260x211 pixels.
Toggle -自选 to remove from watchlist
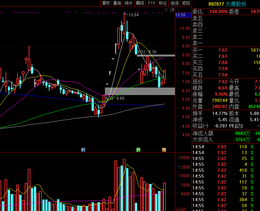[174, 3]
